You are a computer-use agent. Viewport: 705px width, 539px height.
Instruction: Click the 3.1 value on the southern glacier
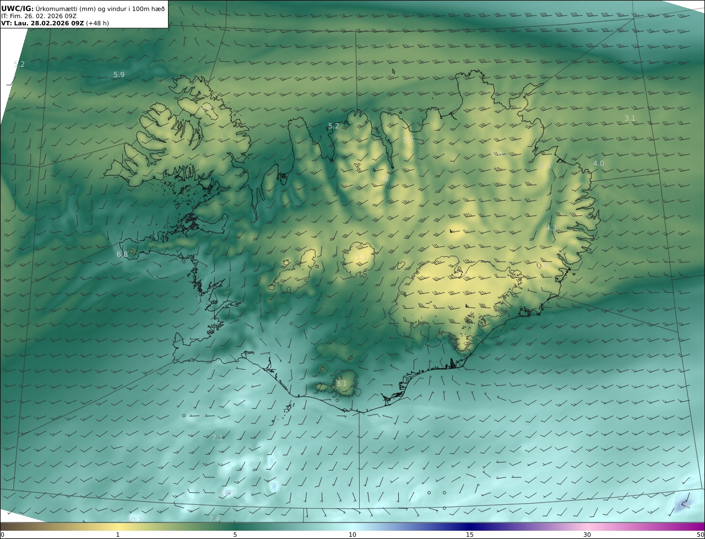341,383
